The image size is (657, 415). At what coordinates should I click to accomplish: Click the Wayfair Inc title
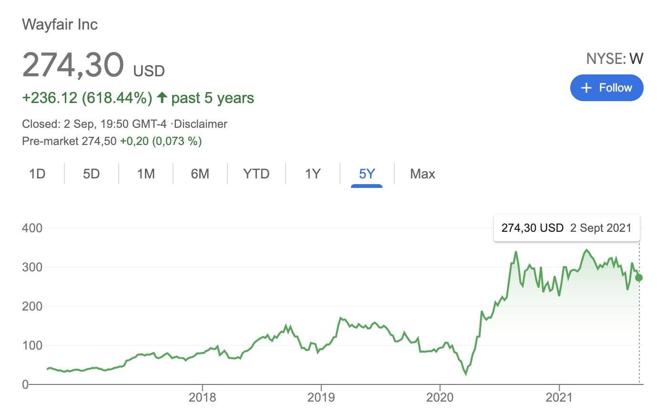click(x=60, y=24)
